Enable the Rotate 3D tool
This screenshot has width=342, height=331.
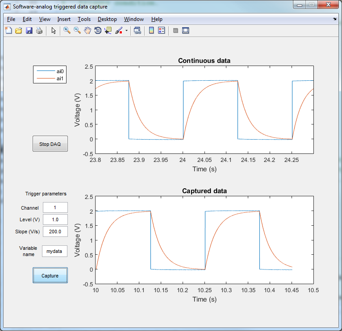coord(98,30)
